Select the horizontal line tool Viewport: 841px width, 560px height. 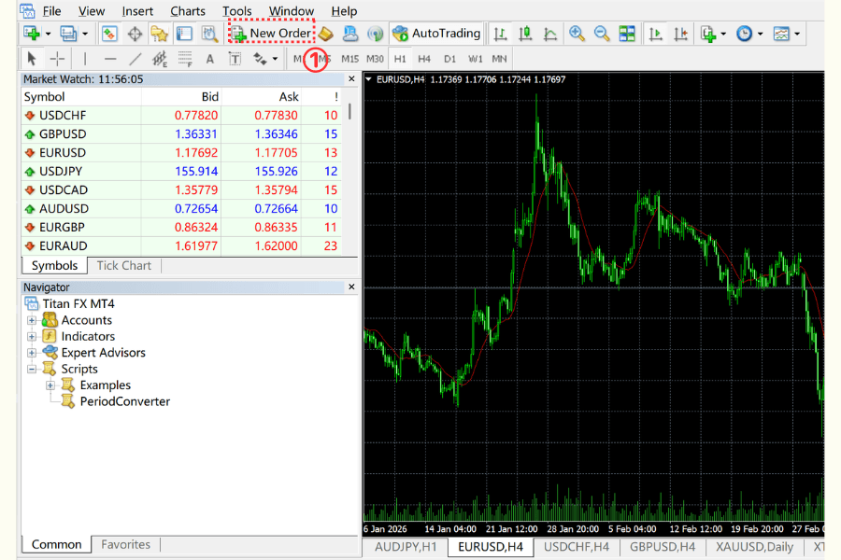pos(110,59)
